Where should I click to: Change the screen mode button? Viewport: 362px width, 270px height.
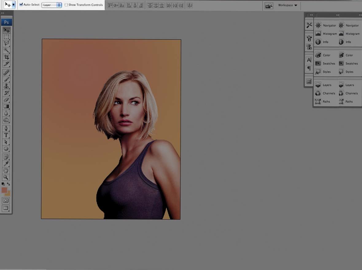click(6, 208)
